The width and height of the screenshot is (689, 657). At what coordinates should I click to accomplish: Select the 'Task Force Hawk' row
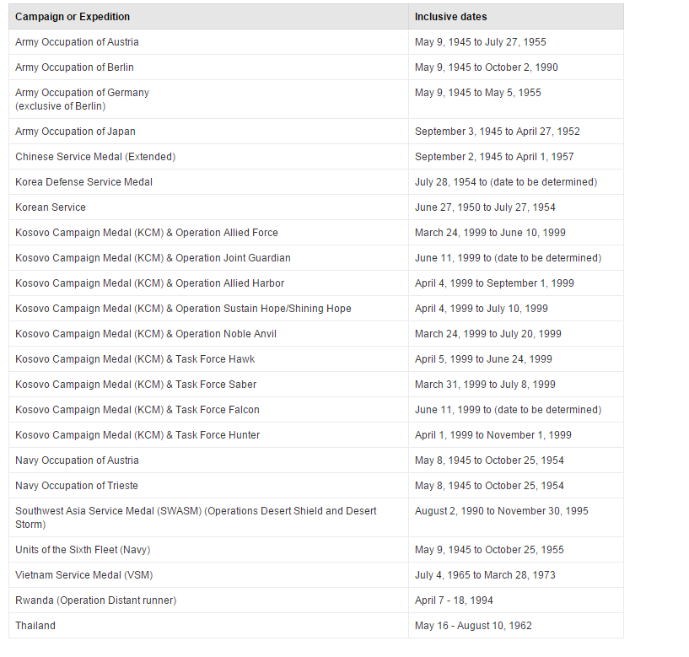point(135,359)
